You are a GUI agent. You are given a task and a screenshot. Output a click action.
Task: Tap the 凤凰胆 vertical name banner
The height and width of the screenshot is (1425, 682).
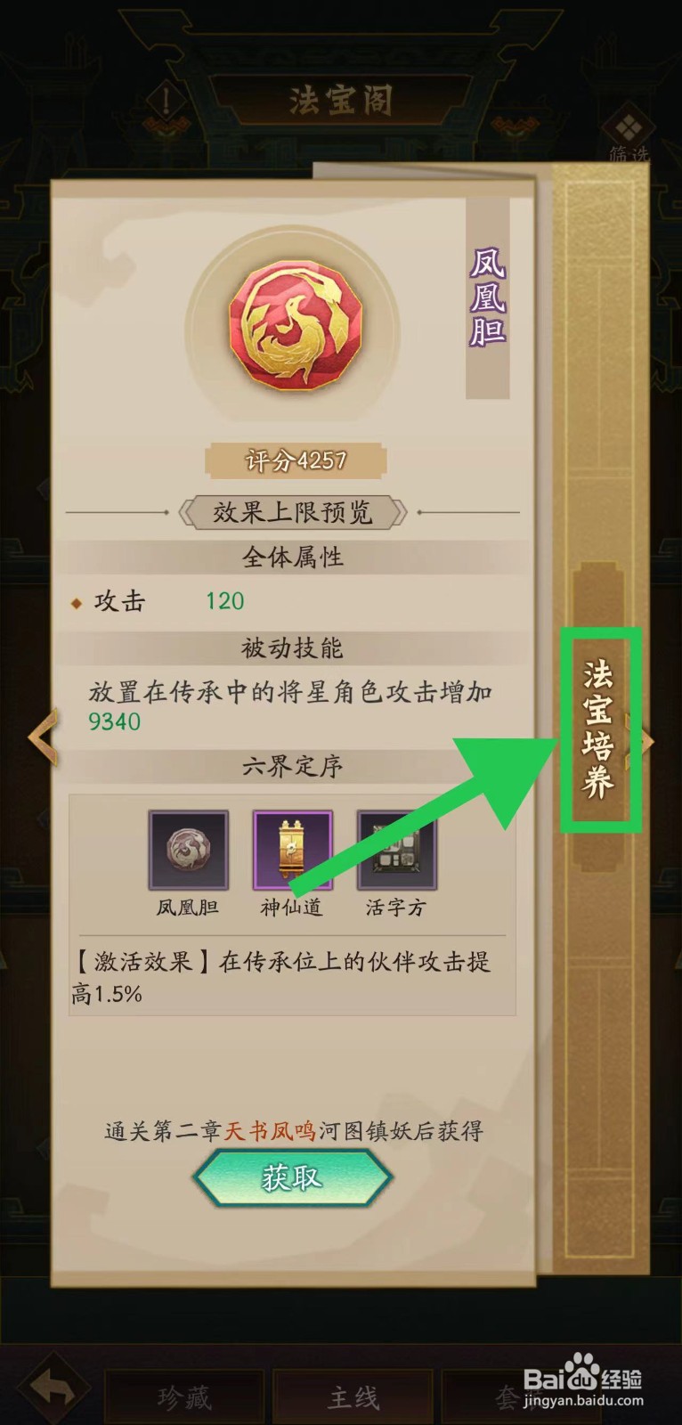pyautogui.click(x=488, y=297)
